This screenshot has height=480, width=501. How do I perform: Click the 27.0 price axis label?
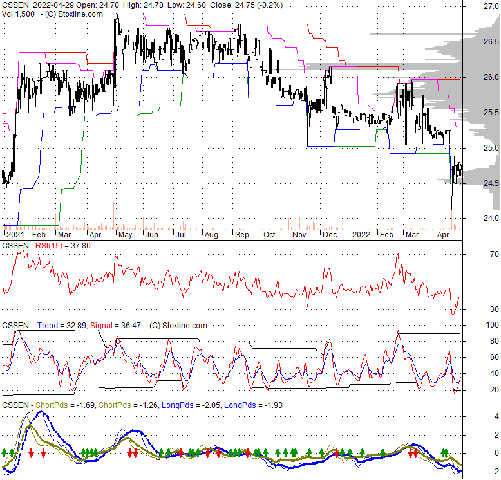(491, 6)
